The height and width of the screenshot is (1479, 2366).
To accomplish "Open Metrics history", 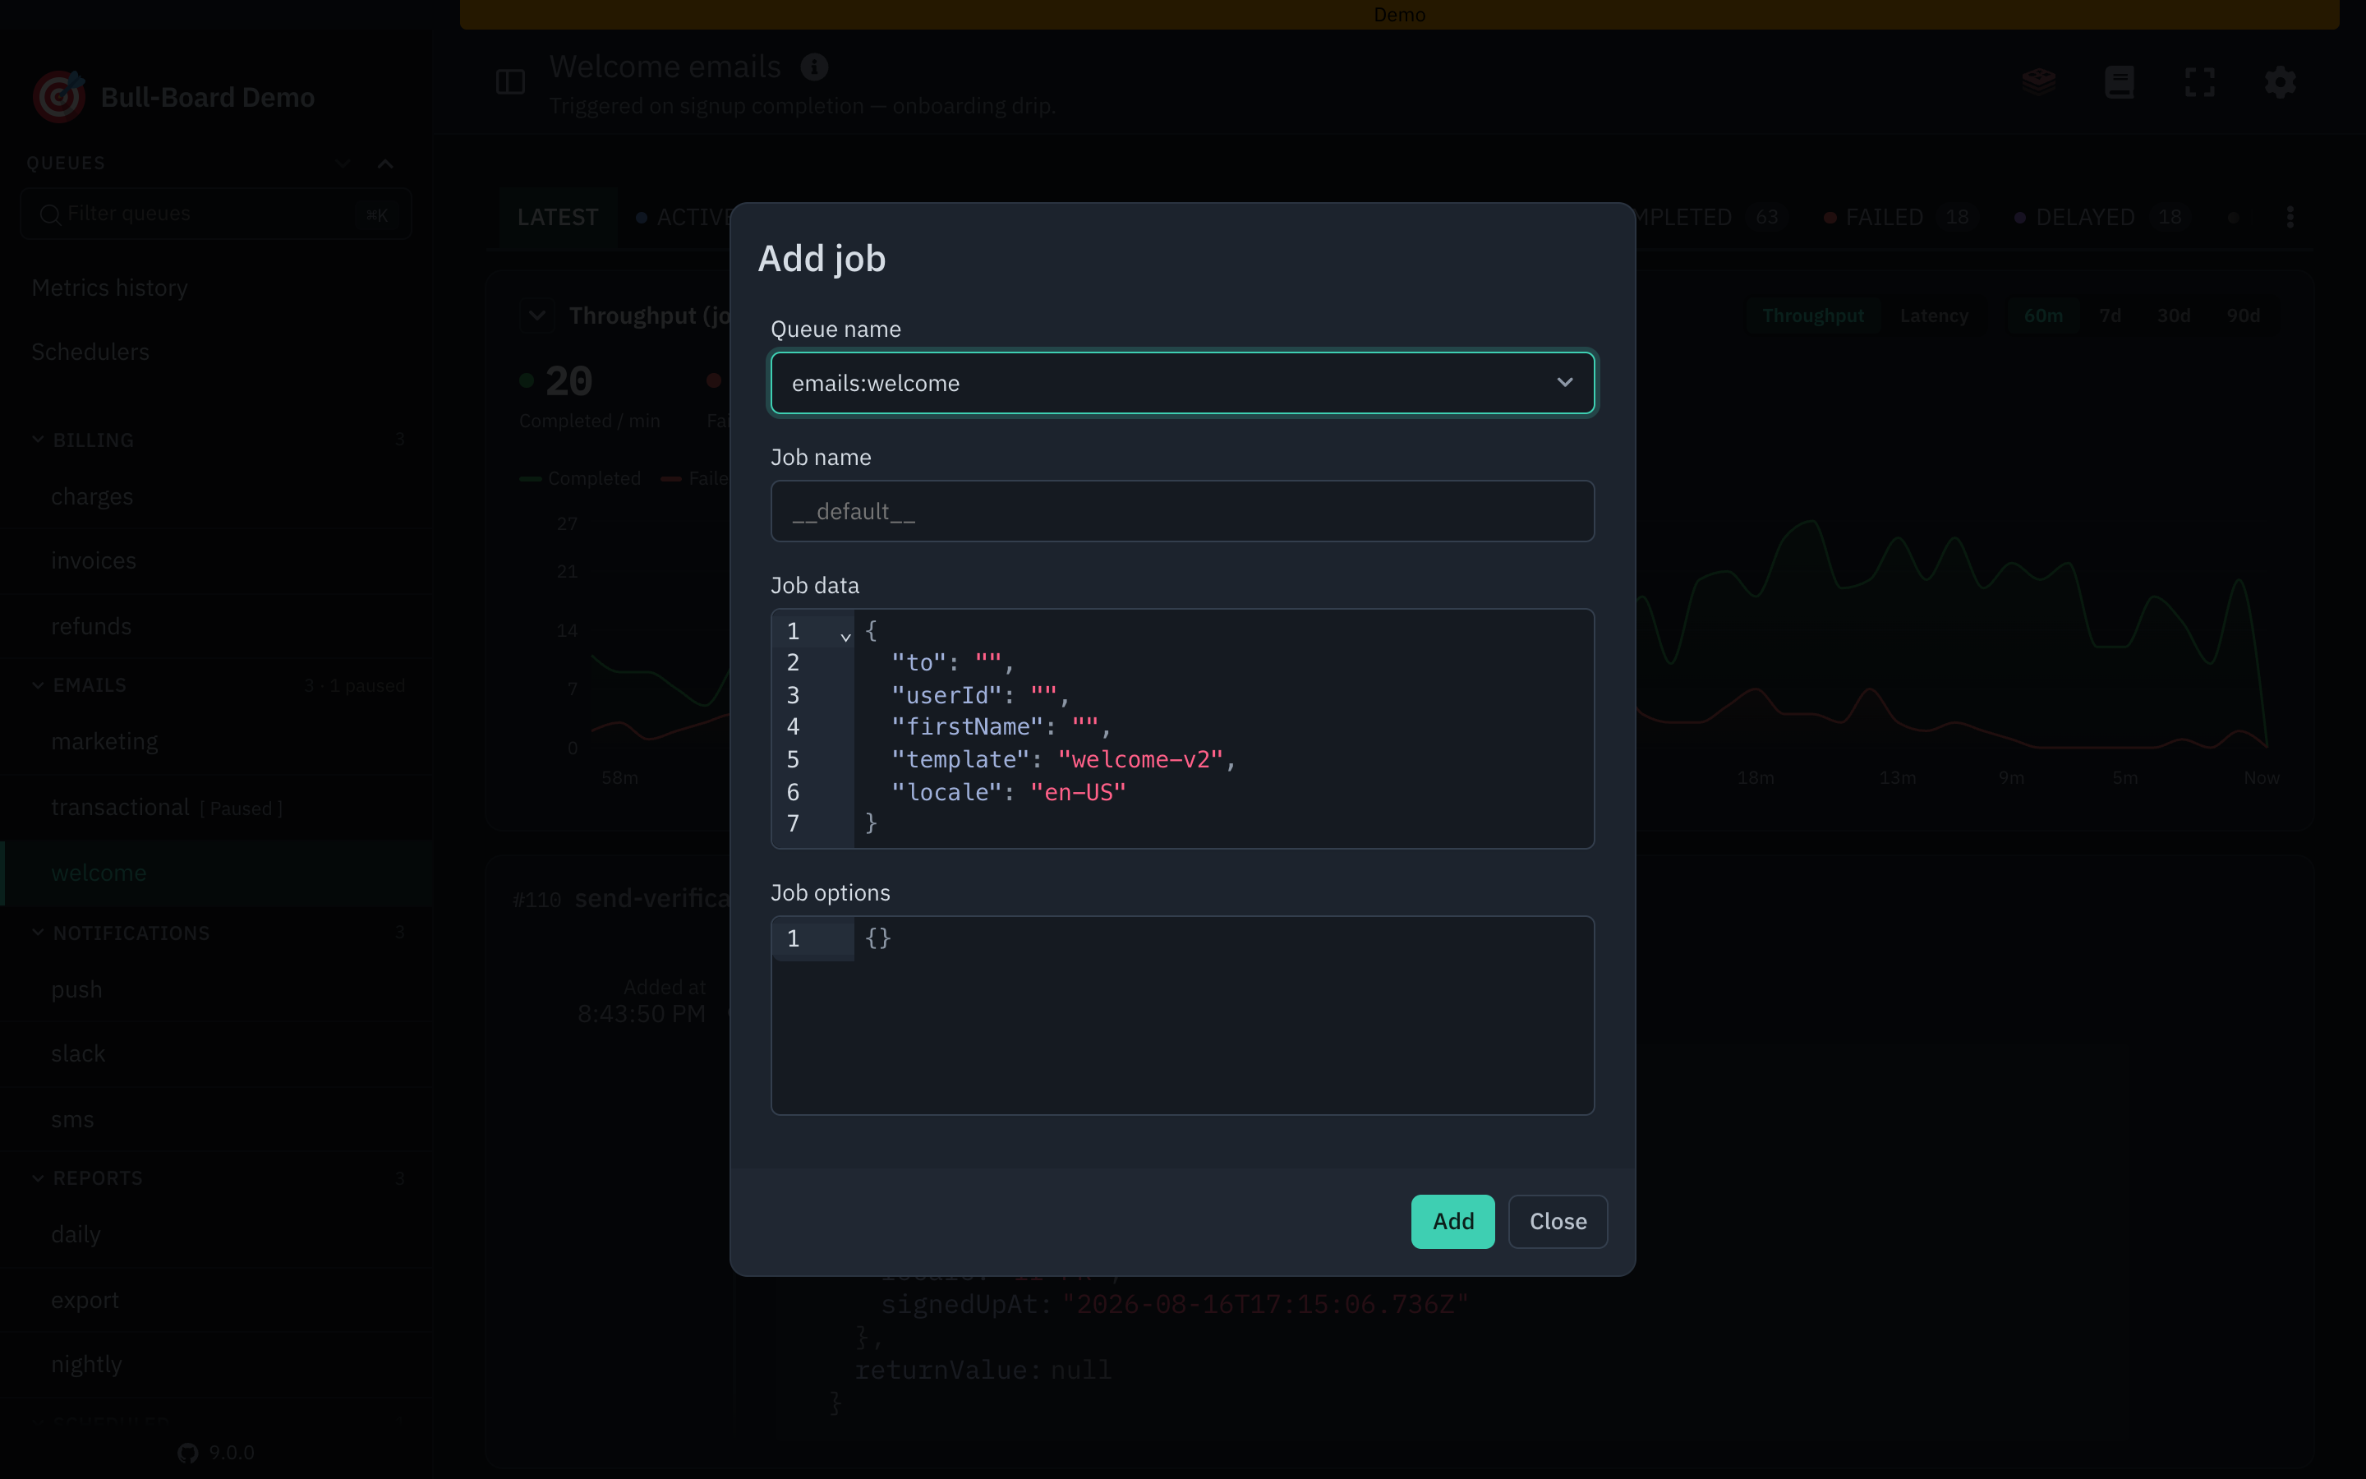I will pyautogui.click(x=109, y=288).
